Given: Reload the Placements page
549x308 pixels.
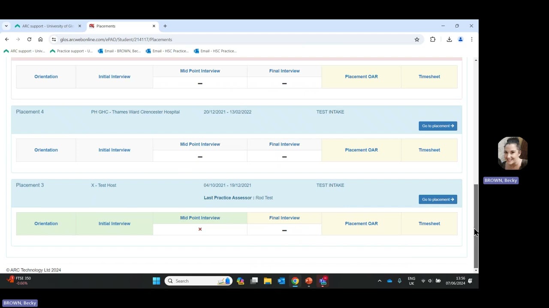Looking at the screenshot, I should [x=29, y=39].
